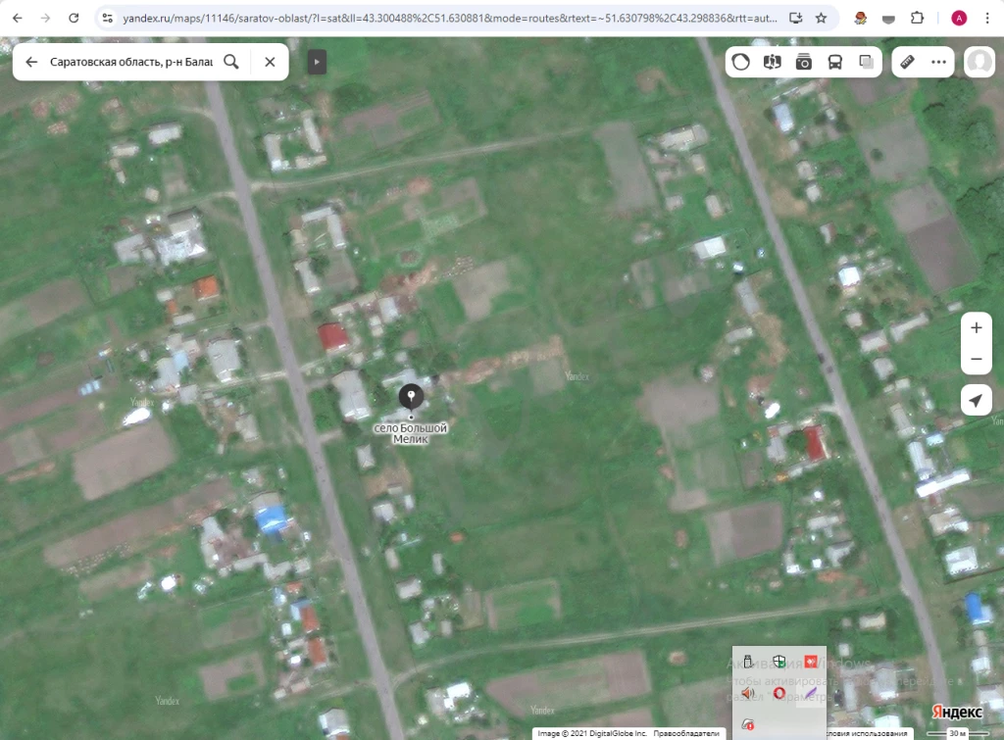This screenshot has height=740, width=1004.
Task: Open the three-dots more tools menu
Action: [938, 62]
